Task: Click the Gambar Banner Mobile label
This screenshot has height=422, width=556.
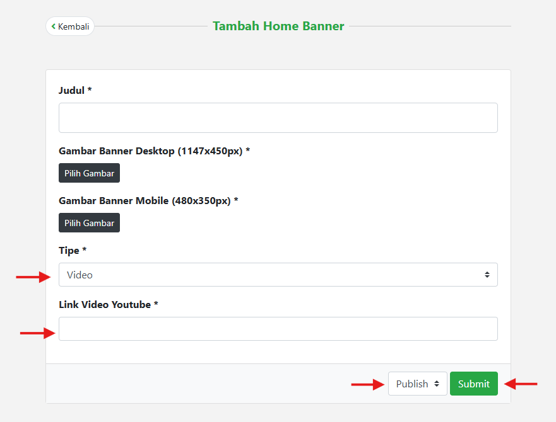Action: (148, 201)
